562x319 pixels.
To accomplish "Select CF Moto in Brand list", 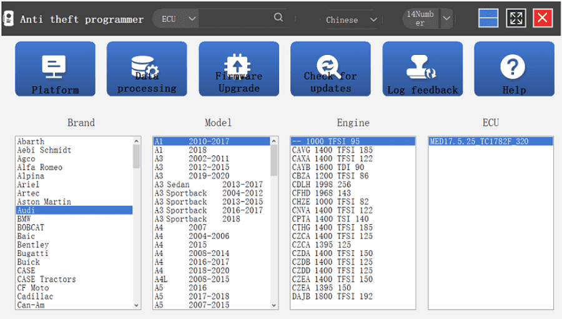I will (74, 288).
